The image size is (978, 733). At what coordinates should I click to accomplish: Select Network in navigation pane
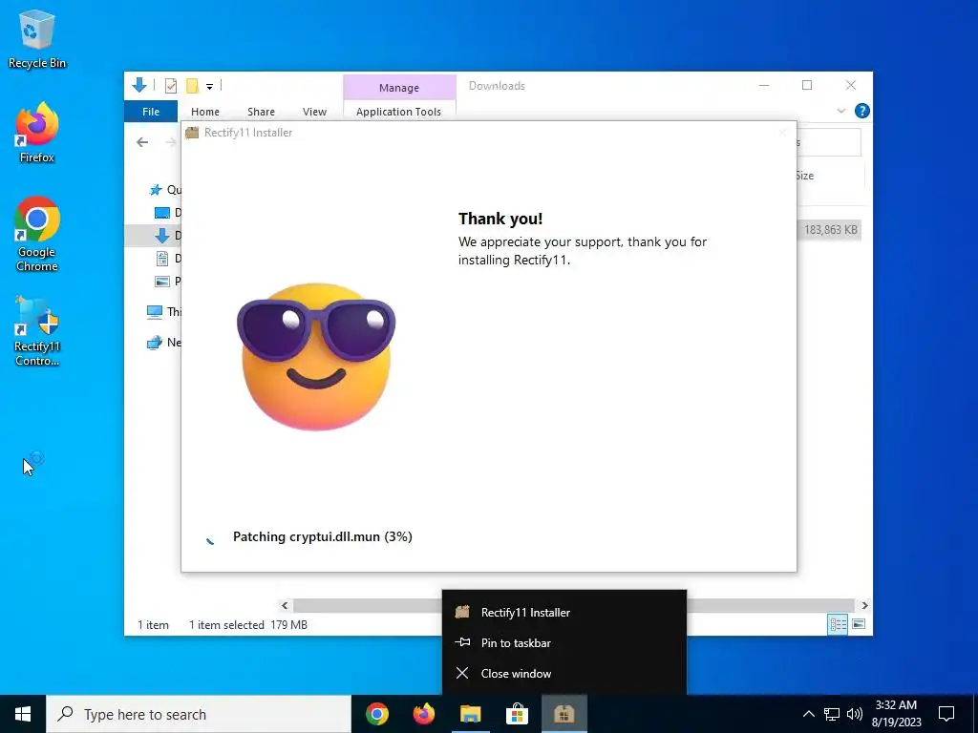[x=163, y=343]
